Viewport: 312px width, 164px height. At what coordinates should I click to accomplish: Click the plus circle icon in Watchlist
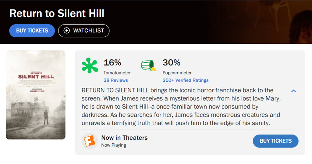tap(67, 31)
